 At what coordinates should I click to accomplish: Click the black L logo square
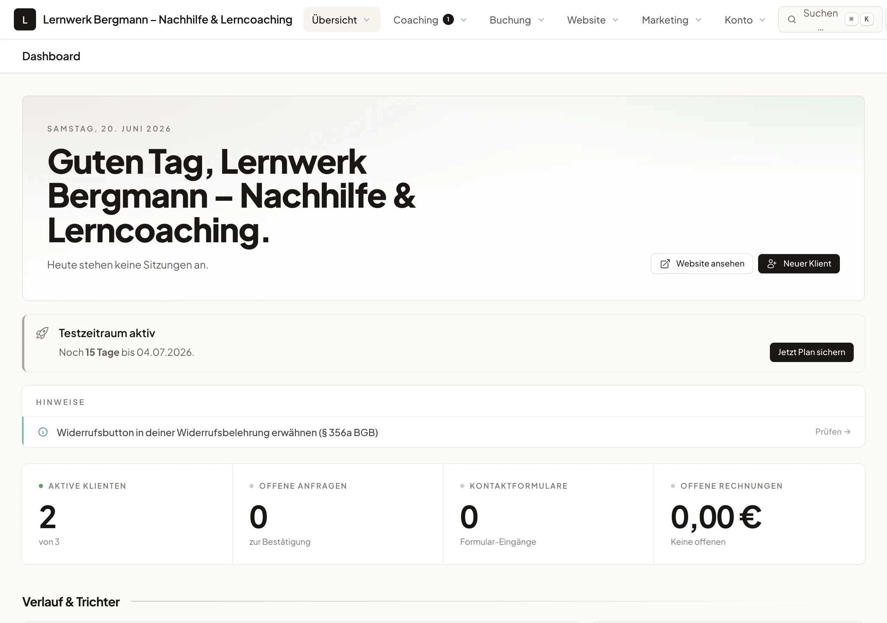point(25,19)
